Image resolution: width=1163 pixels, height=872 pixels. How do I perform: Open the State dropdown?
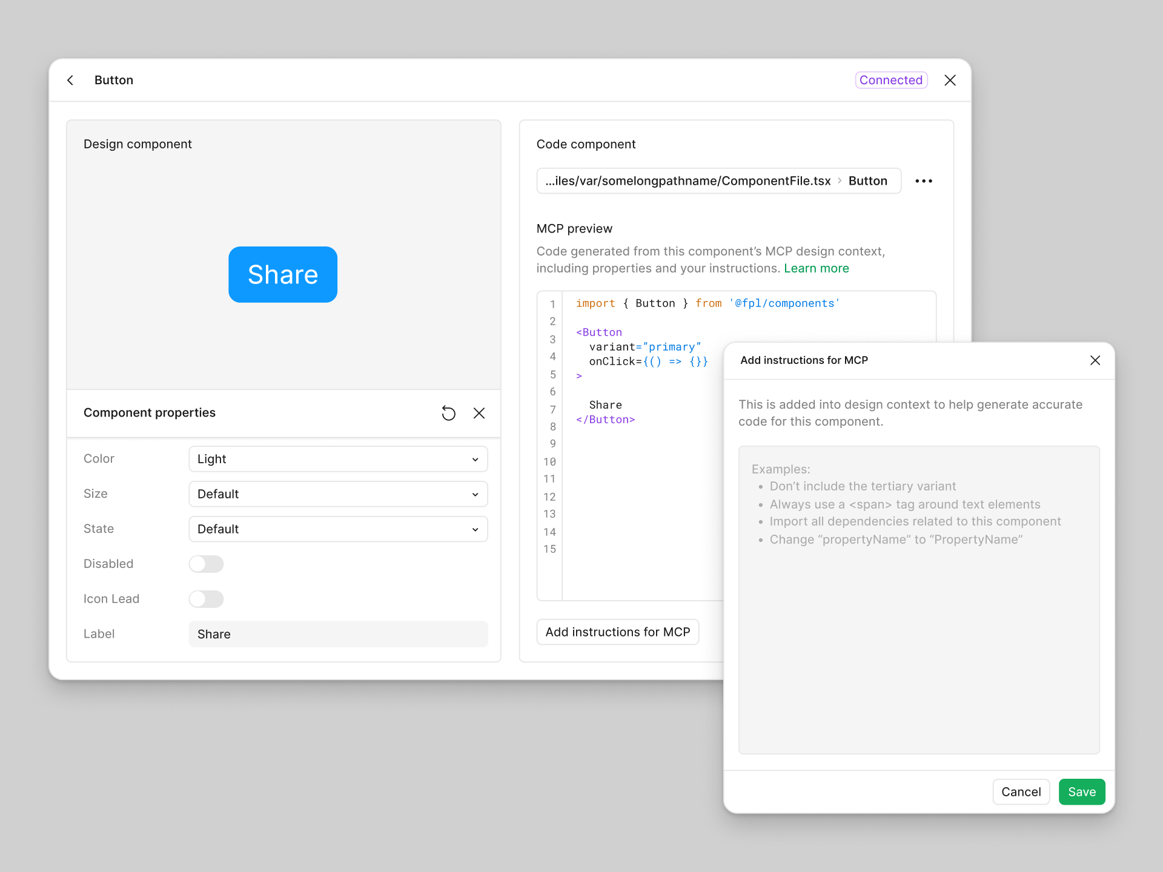click(x=337, y=529)
